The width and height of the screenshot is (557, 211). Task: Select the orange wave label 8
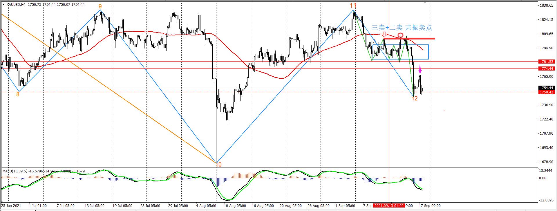click(18, 94)
